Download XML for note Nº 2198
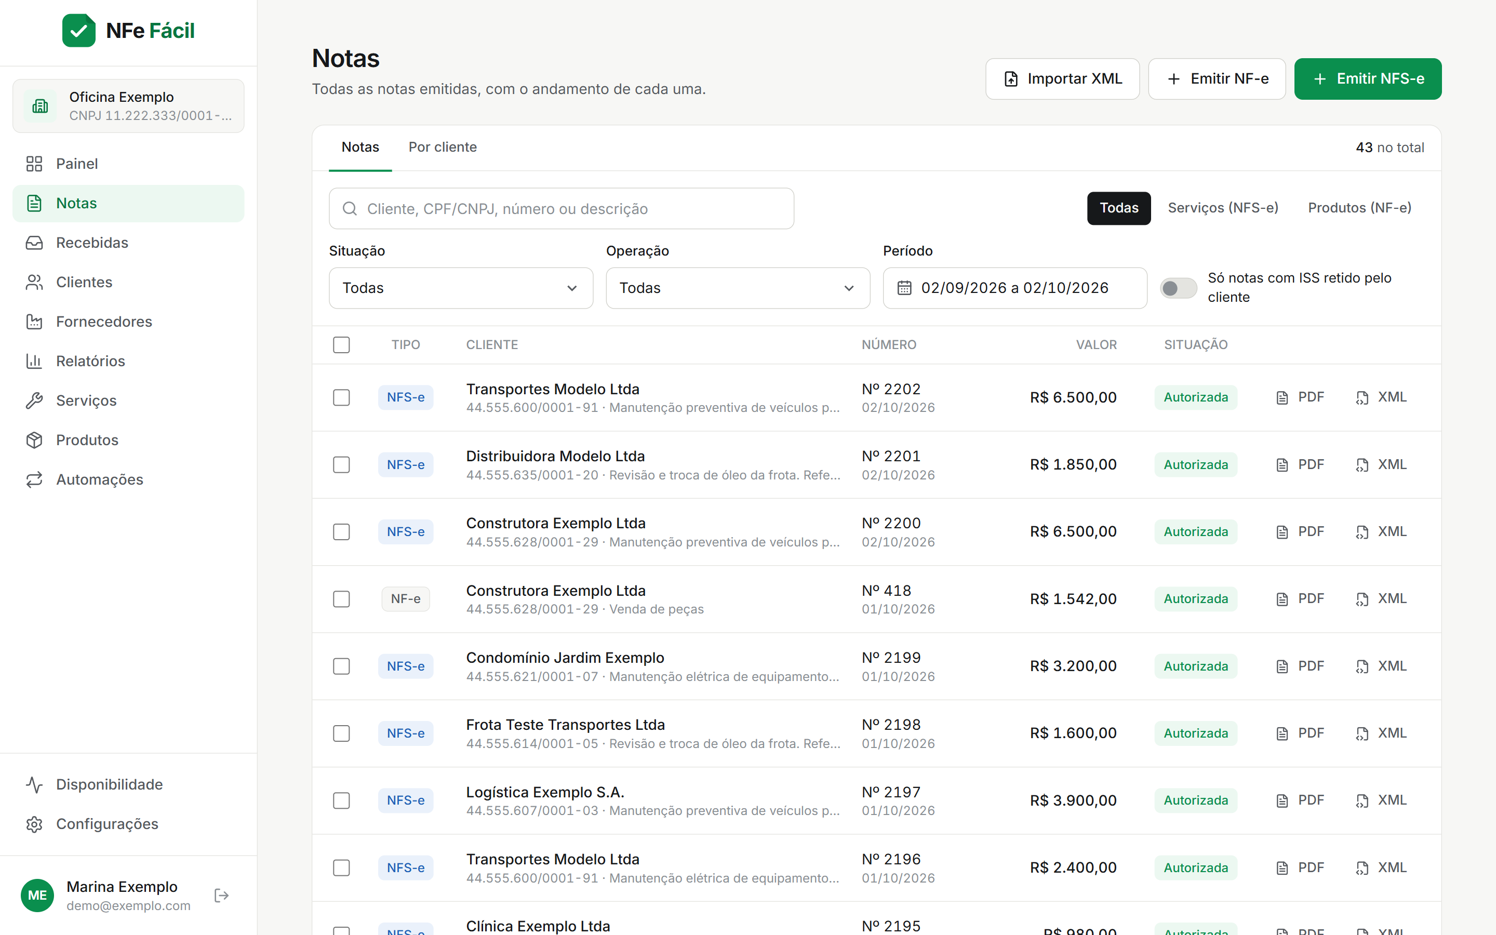 pos(1381,733)
